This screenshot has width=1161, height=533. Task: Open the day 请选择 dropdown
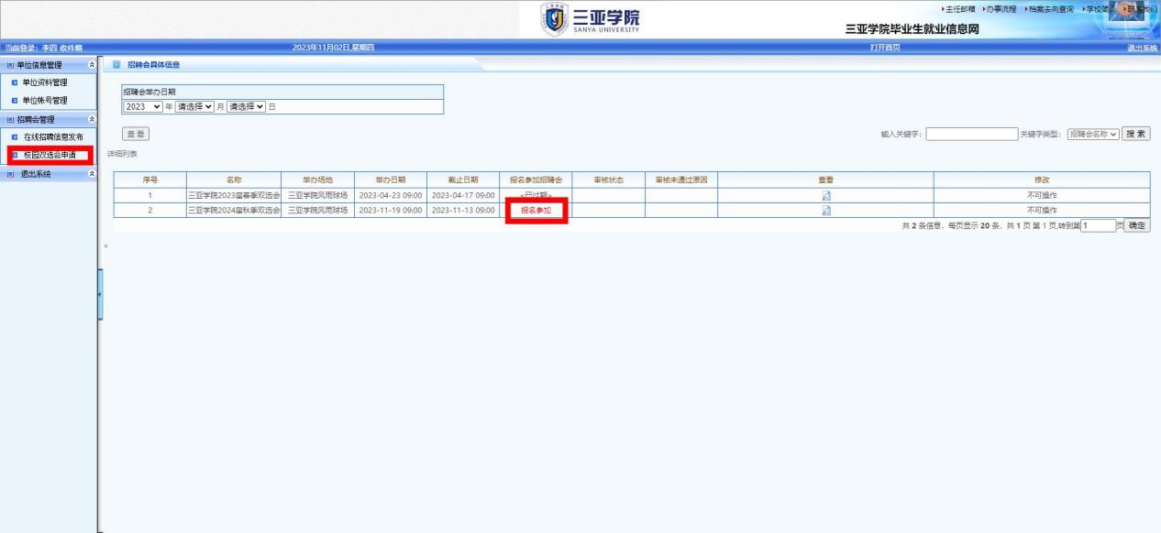[246, 106]
